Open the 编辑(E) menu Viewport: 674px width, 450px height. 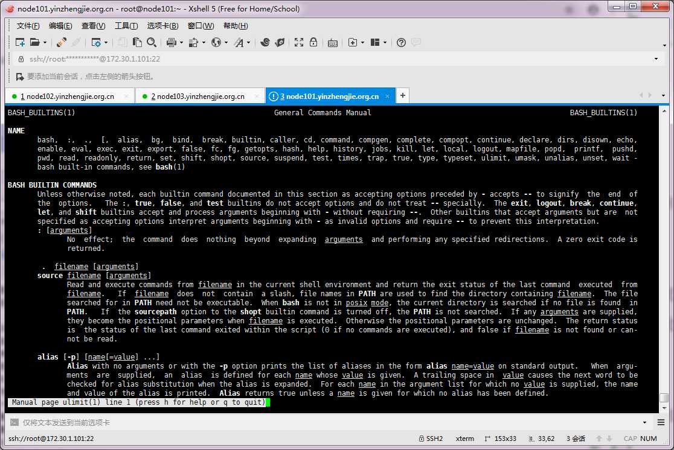click(x=60, y=26)
